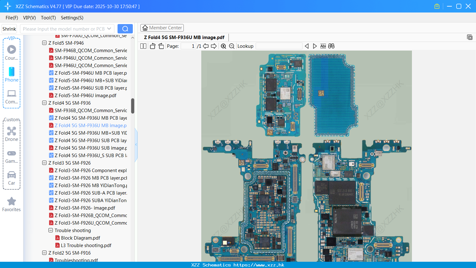Click the VIP gift icon in title bar

tap(437, 6)
